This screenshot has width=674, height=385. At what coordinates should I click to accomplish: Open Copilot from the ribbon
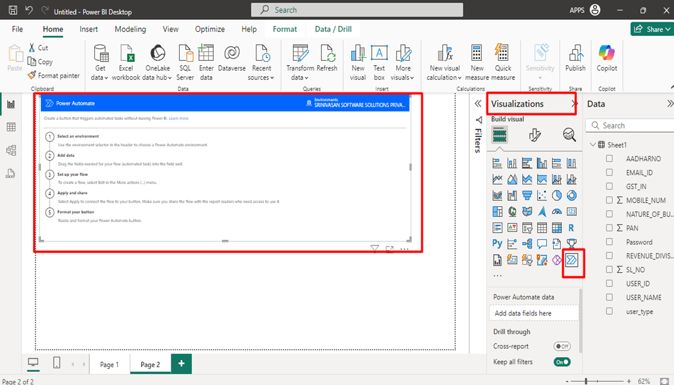tap(606, 58)
